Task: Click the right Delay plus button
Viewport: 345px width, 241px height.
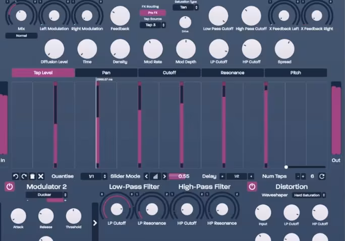Action: 251,176
